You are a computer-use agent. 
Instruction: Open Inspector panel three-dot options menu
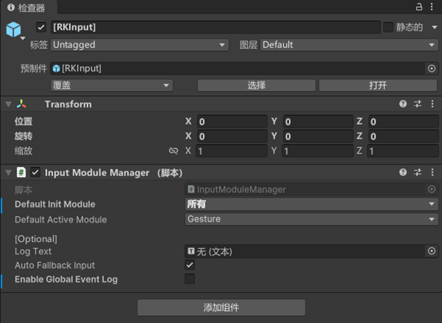(432, 7)
